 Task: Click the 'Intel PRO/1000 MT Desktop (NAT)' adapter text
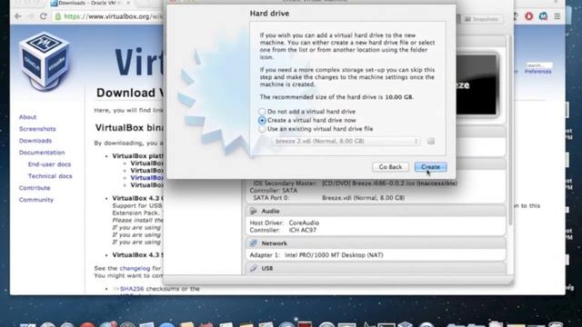coord(334,255)
